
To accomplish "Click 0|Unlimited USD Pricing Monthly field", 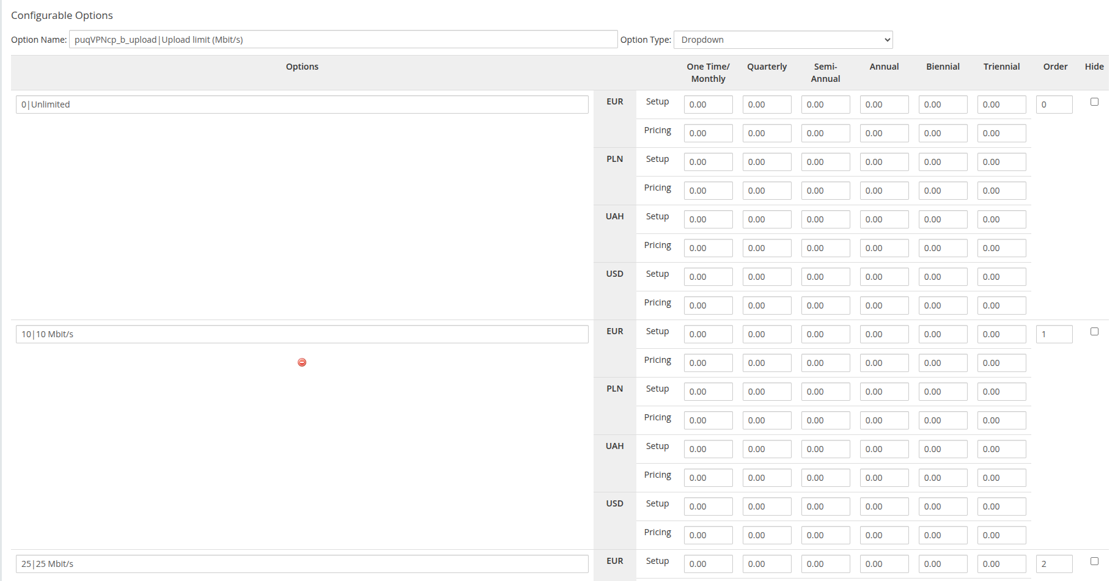I will (708, 305).
